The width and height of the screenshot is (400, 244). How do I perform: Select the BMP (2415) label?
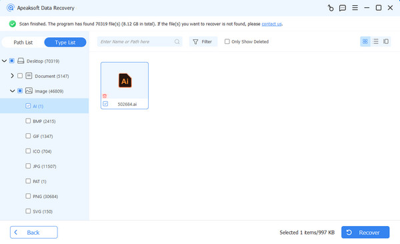(x=44, y=121)
